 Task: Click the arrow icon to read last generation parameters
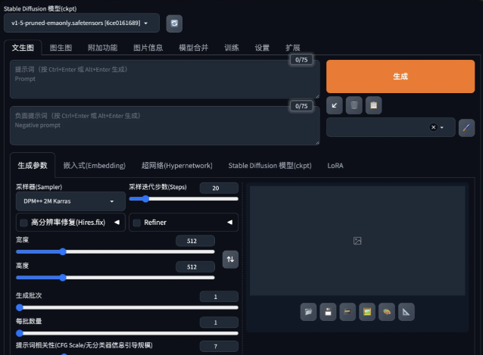[x=334, y=106]
